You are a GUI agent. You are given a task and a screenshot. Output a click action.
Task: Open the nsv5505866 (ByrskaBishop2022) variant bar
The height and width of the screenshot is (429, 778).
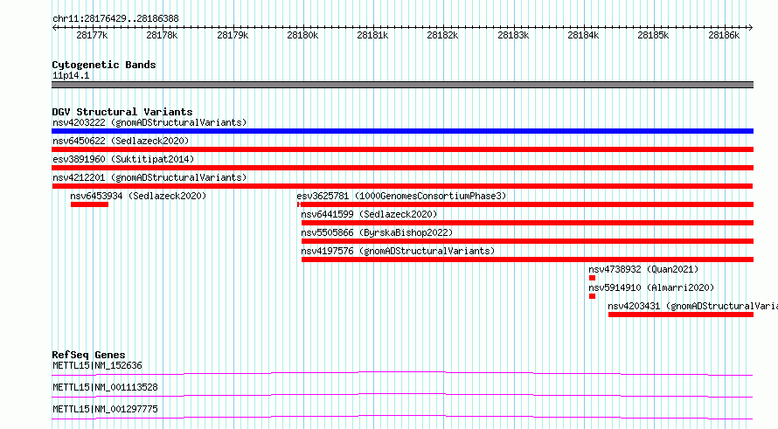click(x=527, y=241)
